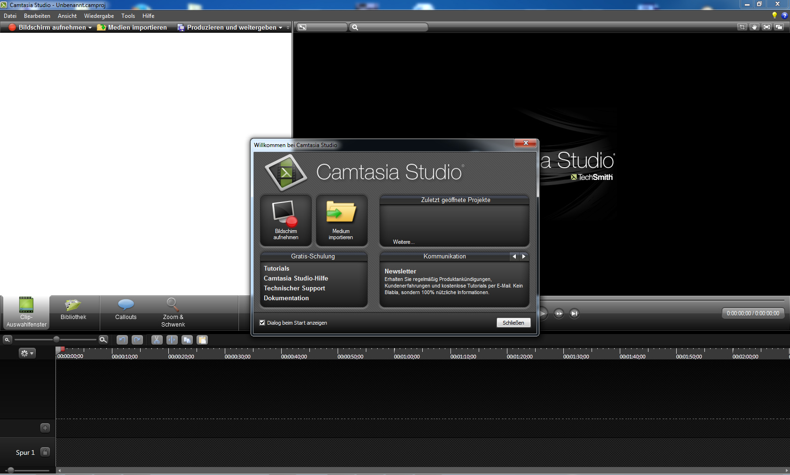Open the Bildschirm aufnehmen dropdown arrow
This screenshot has width=790, height=475.
pos(90,28)
